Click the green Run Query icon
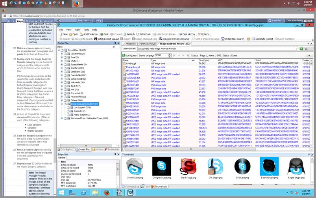This screenshot has height=198, width=316. (123, 55)
